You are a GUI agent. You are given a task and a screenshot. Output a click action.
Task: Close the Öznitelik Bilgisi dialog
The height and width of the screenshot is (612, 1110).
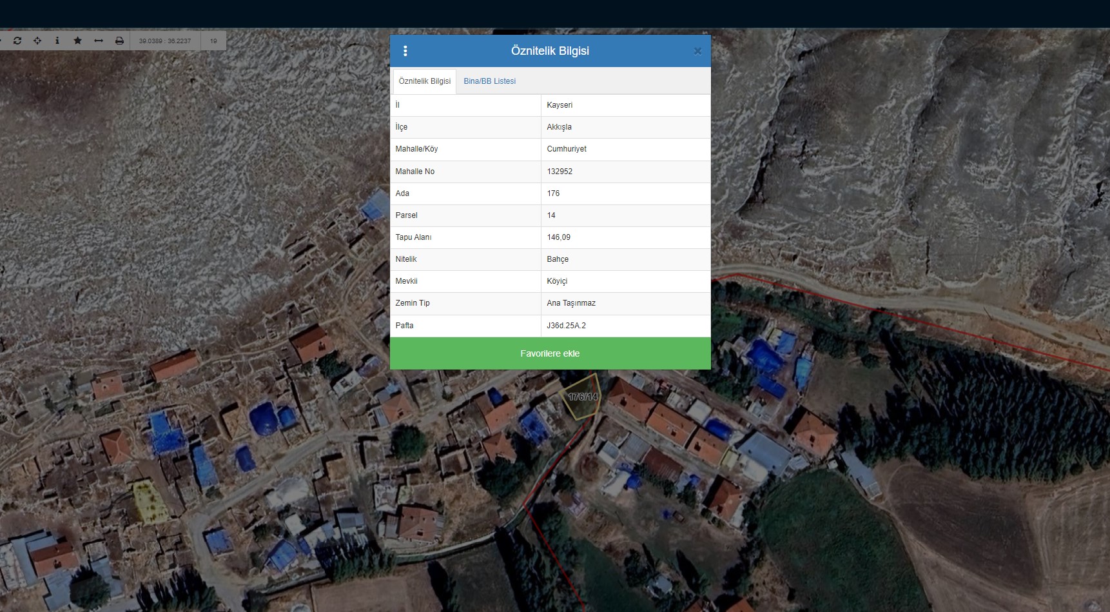(697, 52)
